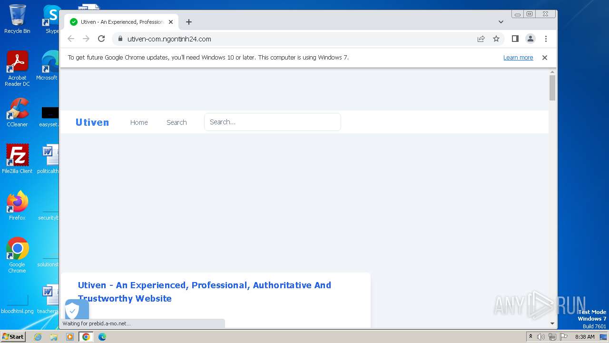
Task: Open Chrome three-dot menu
Action: tap(546, 39)
